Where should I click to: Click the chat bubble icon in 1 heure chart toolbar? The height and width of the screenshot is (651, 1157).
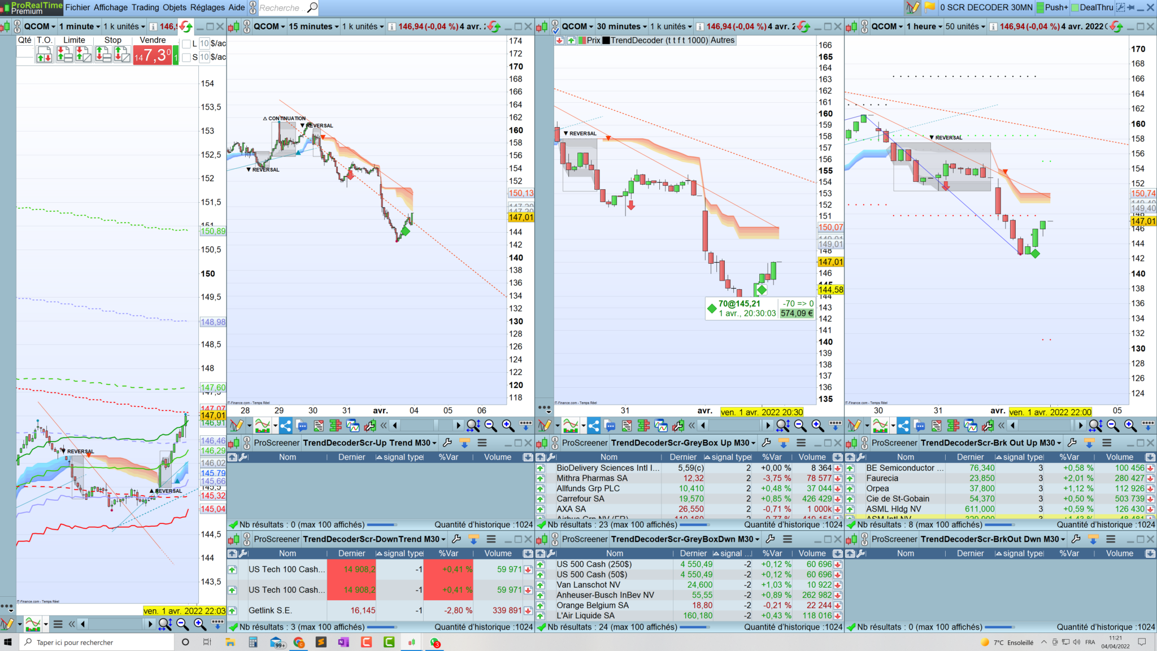pyautogui.click(x=920, y=426)
